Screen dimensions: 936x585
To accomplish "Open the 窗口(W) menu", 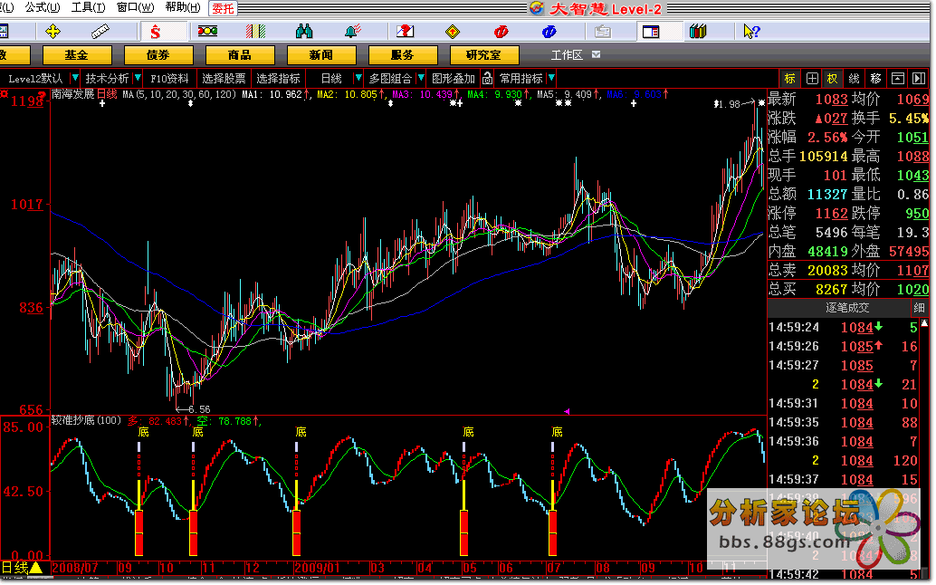I will [x=136, y=8].
